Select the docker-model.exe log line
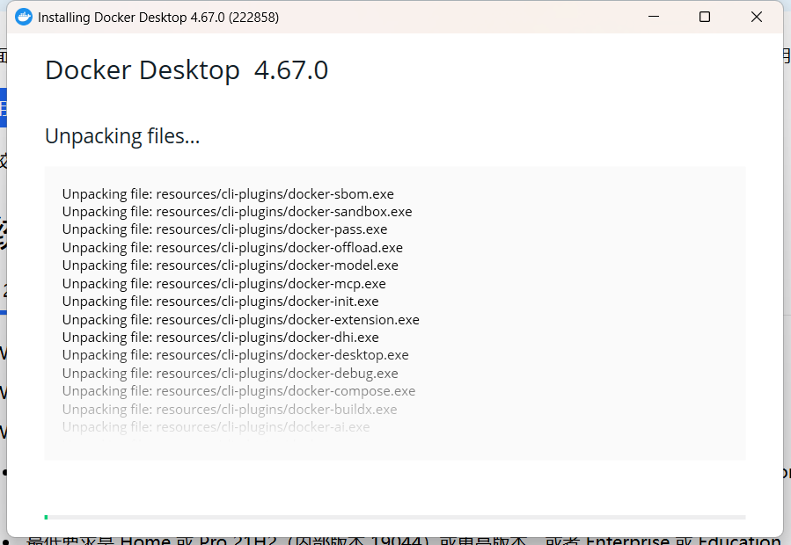Viewport: 791px width, 545px height. (x=230, y=265)
